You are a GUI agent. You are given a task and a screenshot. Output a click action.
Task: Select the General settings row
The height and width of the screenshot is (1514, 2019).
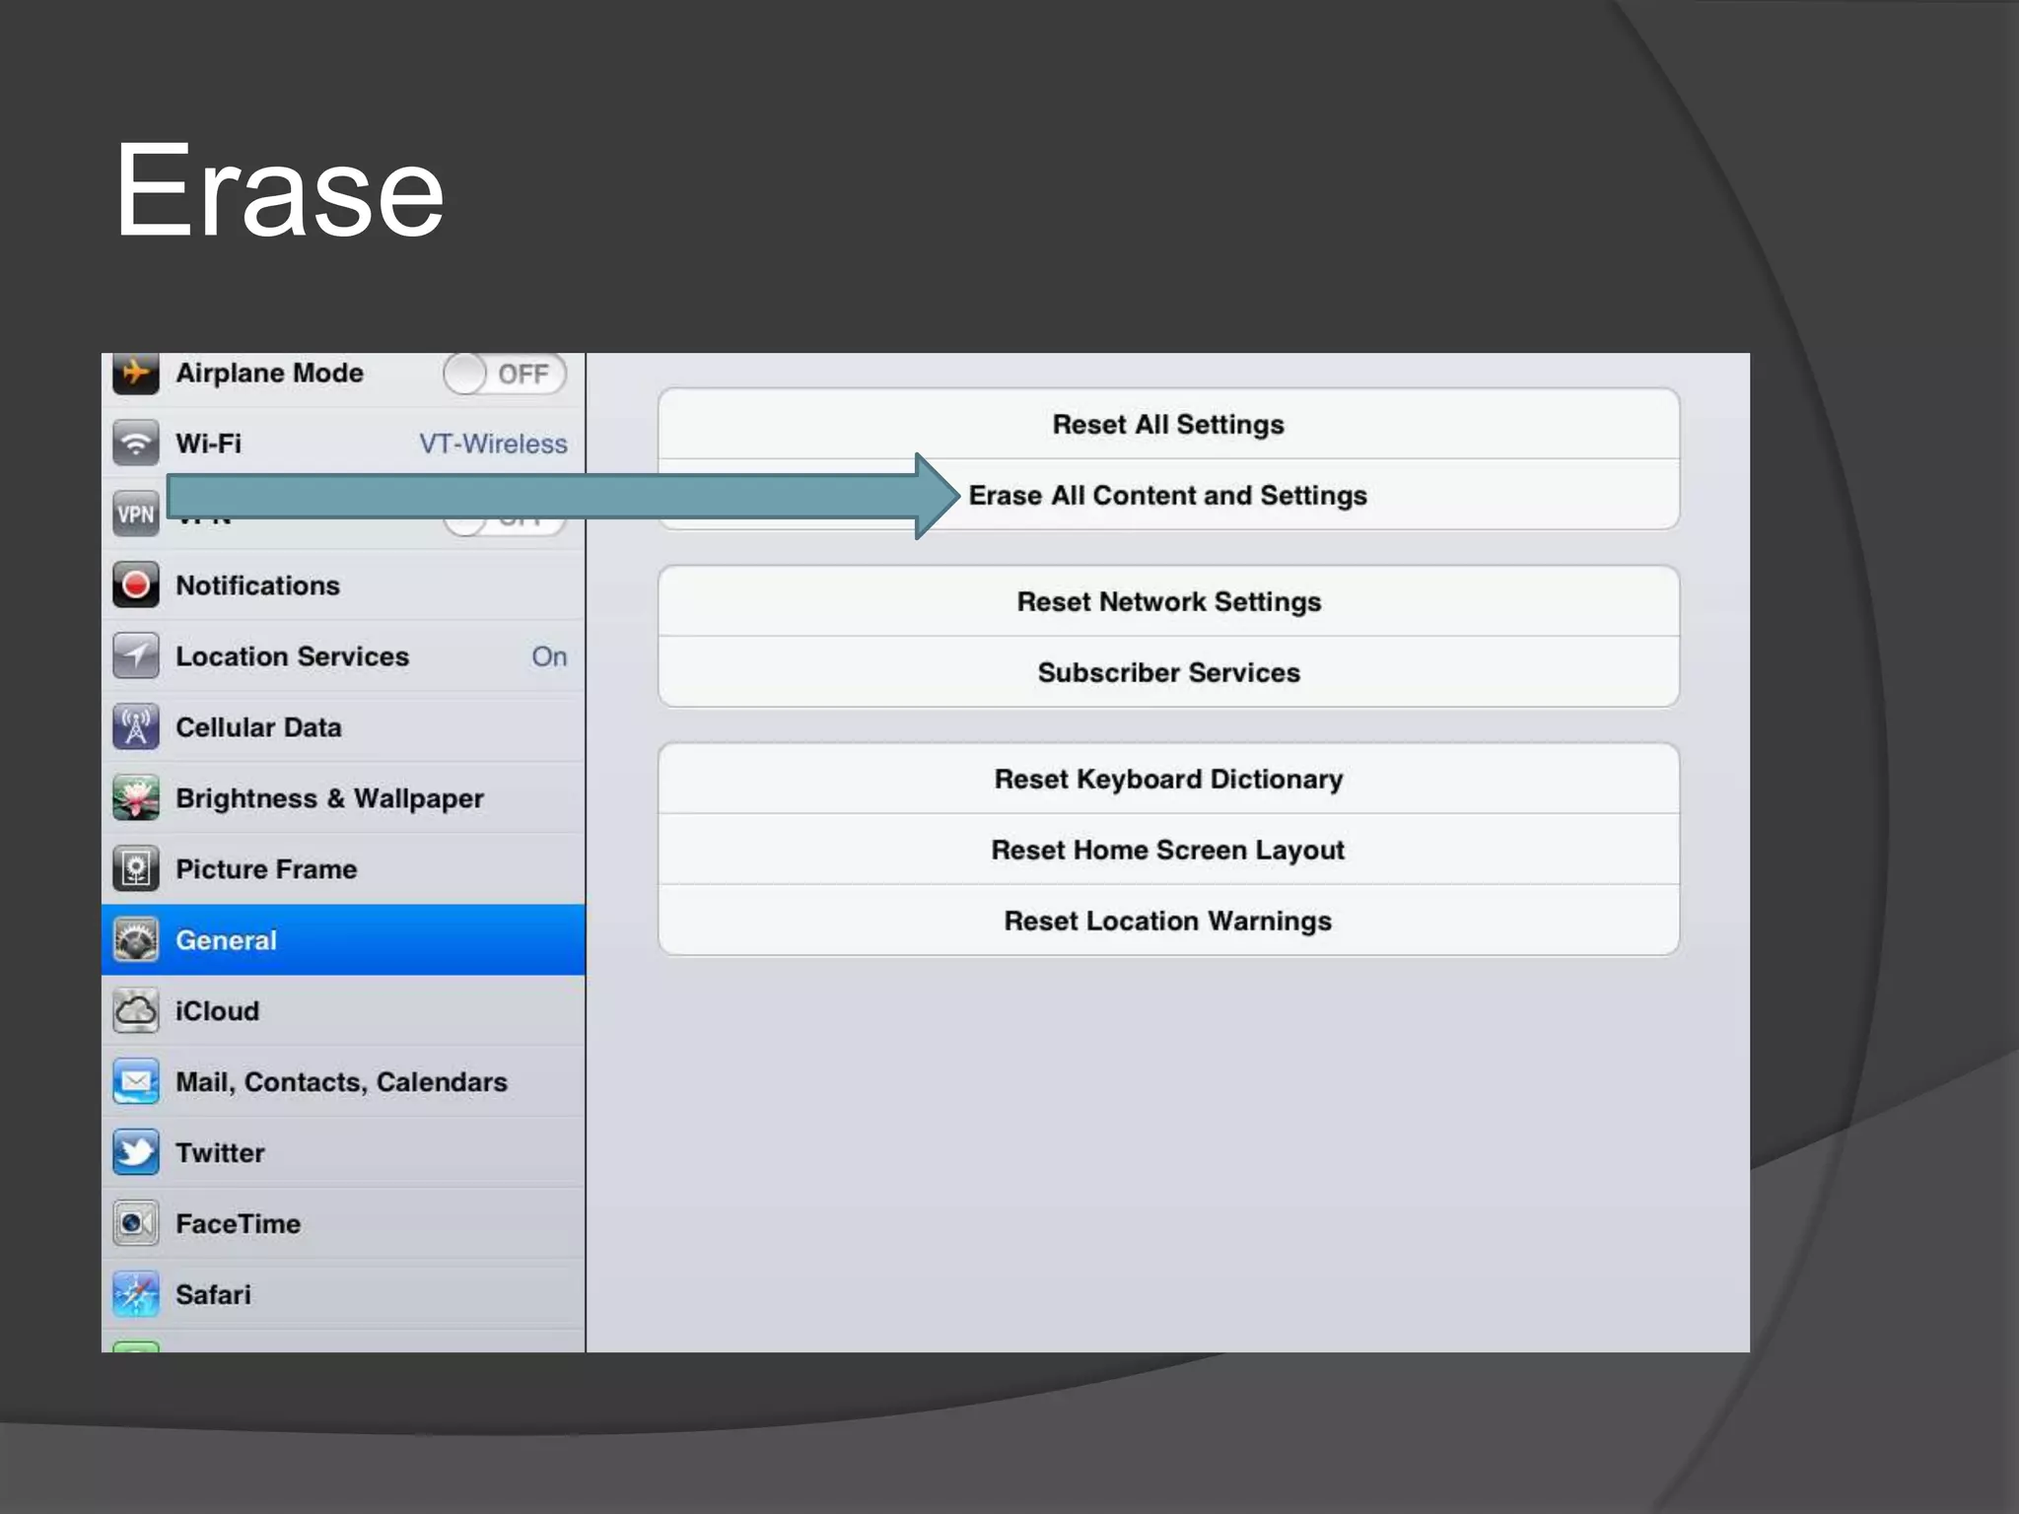tap(343, 940)
